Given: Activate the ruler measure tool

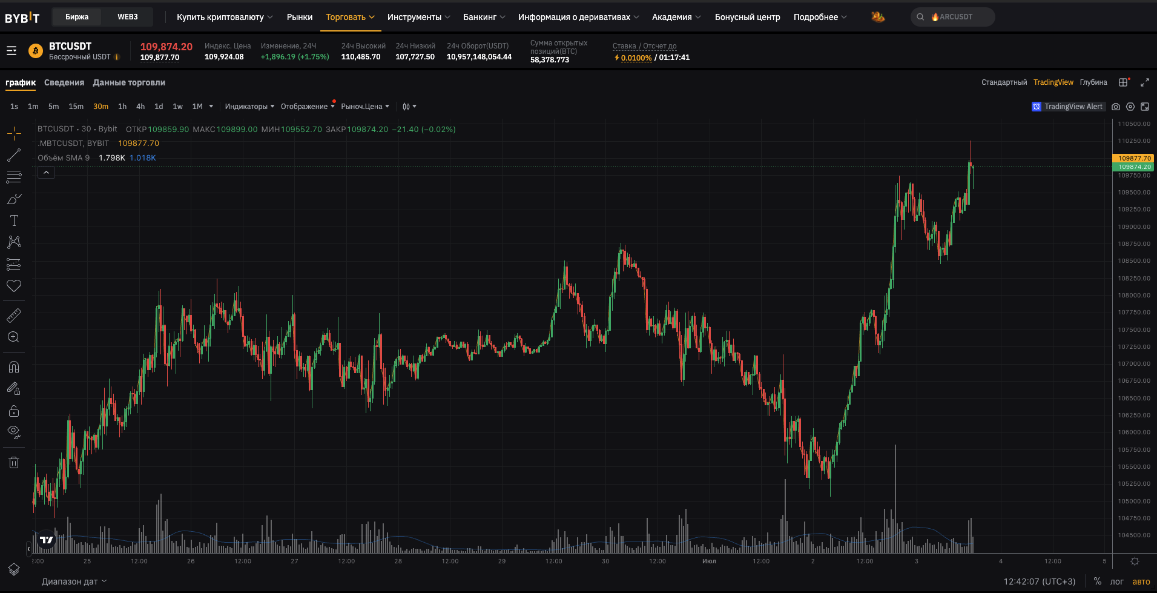Looking at the screenshot, I should click(14, 315).
